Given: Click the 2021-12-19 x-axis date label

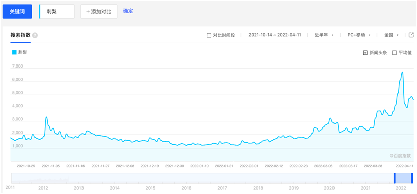Looking at the screenshot, I should click(150, 166).
